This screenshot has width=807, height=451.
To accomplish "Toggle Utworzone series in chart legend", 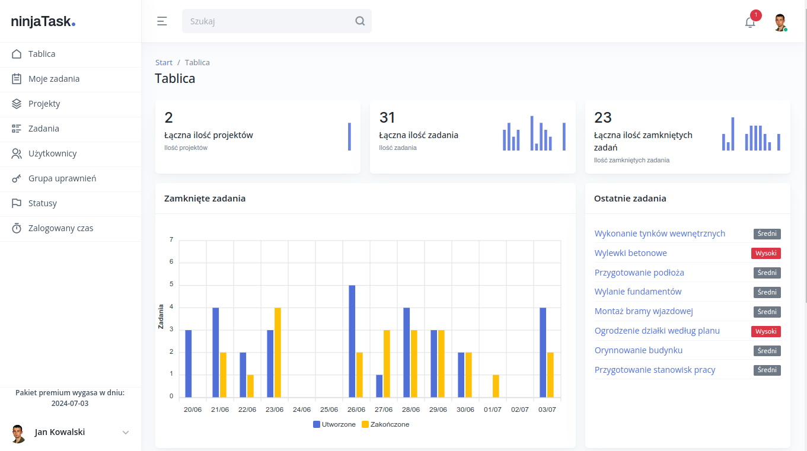I will pos(334,424).
